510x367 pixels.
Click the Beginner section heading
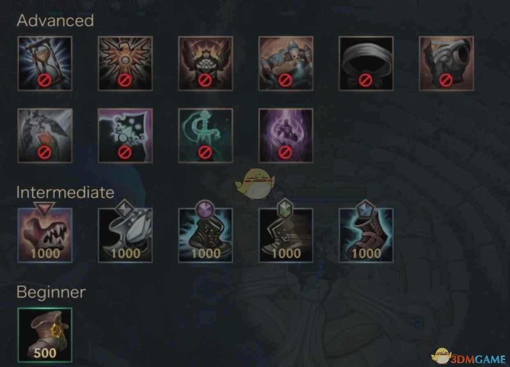pyautogui.click(x=52, y=292)
